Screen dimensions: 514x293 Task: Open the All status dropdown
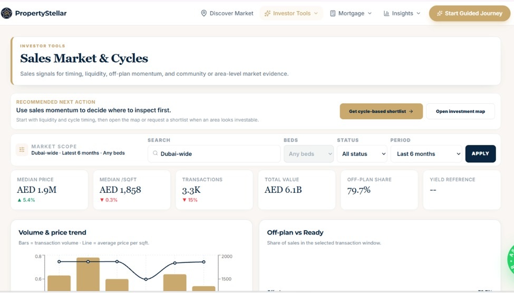[x=362, y=154]
